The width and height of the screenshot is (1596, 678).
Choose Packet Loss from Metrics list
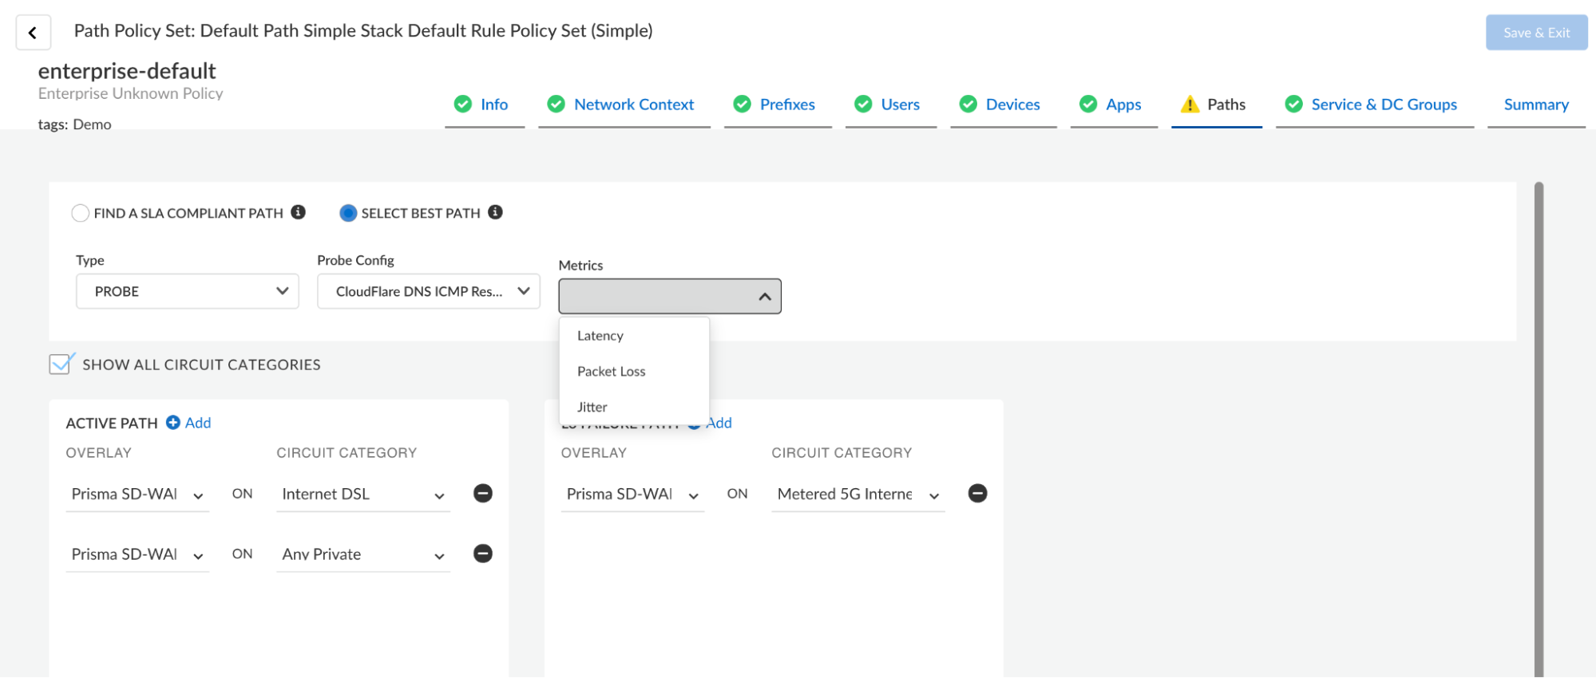coord(611,372)
